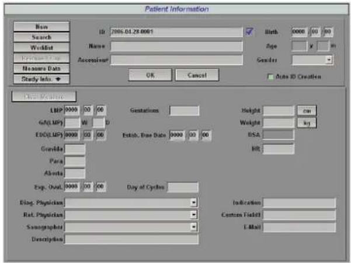Click the Gestations input field
The height and width of the screenshot is (263, 351).
point(184,111)
